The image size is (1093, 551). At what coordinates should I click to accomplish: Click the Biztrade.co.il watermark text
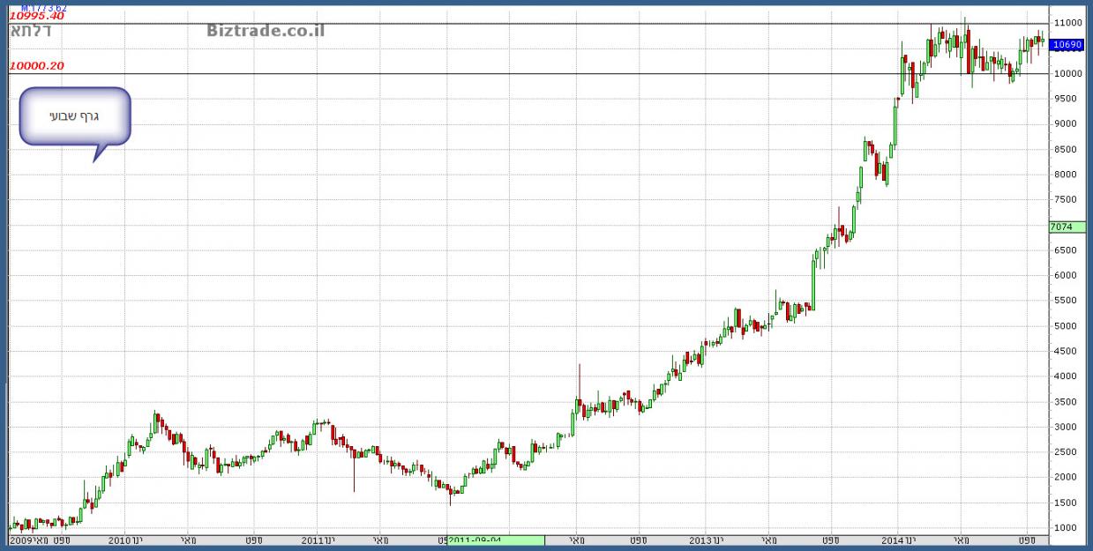pos(266,31)
